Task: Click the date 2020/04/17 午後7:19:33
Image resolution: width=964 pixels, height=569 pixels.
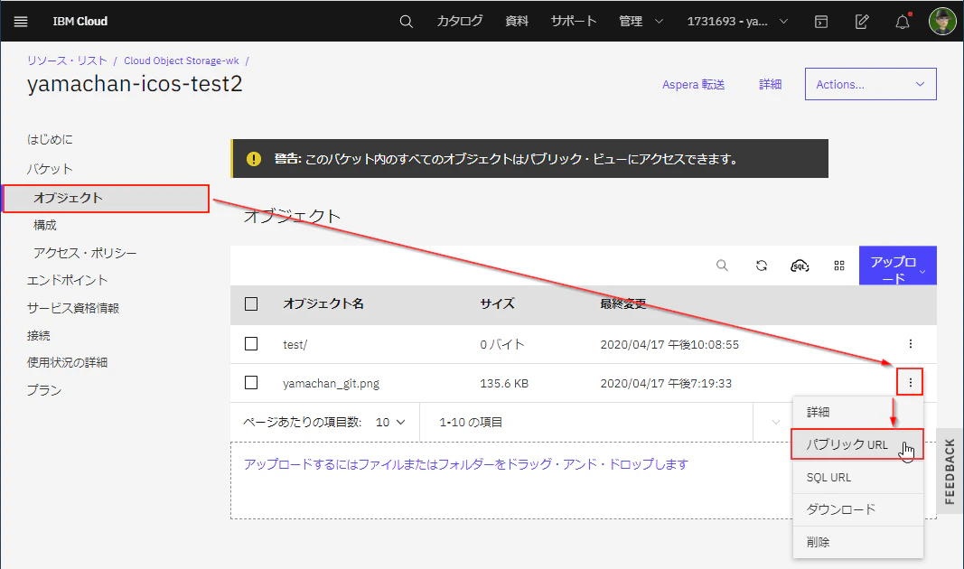Action: pyautogui.click(x=666, y=384)
